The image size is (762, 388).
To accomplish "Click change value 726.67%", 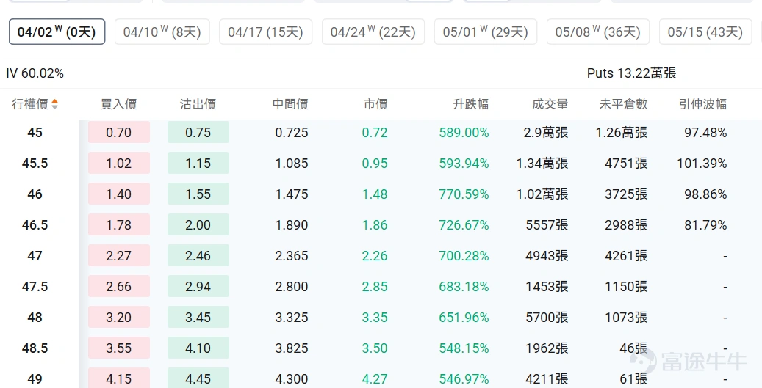I will (464, 224).
